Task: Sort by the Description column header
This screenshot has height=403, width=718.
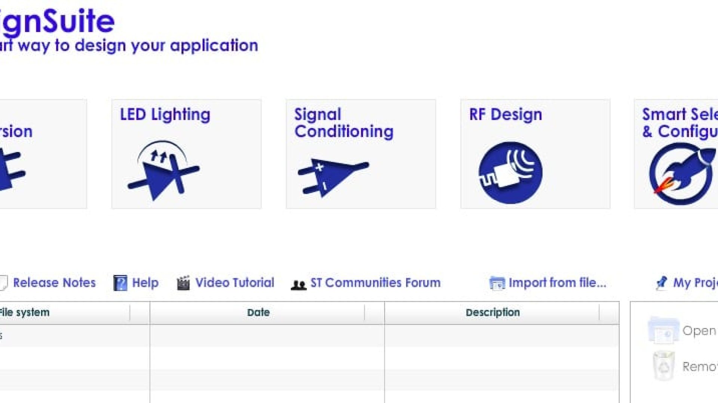Action: pos(493,312)
